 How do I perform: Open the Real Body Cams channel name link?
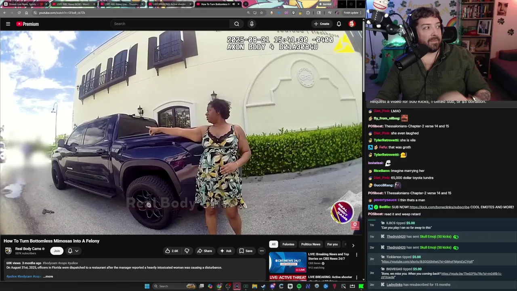pos(28,249)
